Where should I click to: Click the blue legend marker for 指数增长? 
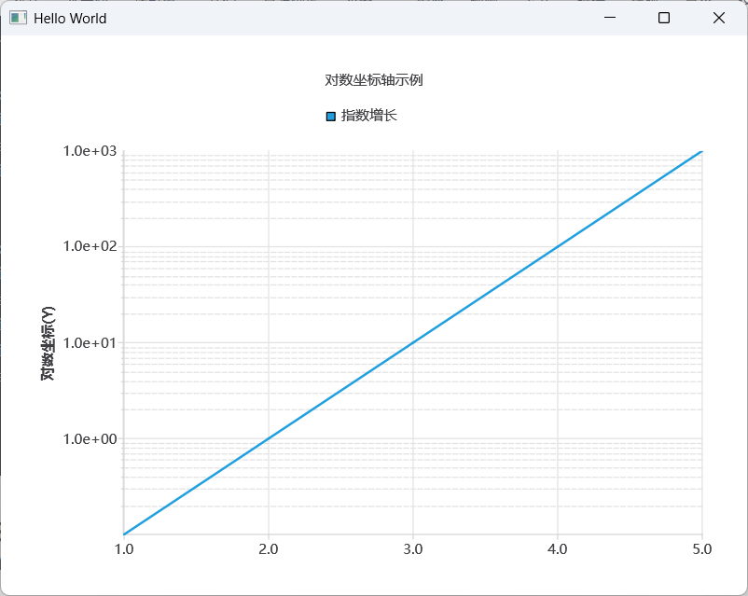[x=330, y=117]
